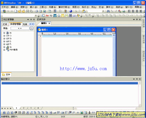The width and height of the screenshot is (146, 118).
Task: Open the 文件 menu
Action: point(5,7)
